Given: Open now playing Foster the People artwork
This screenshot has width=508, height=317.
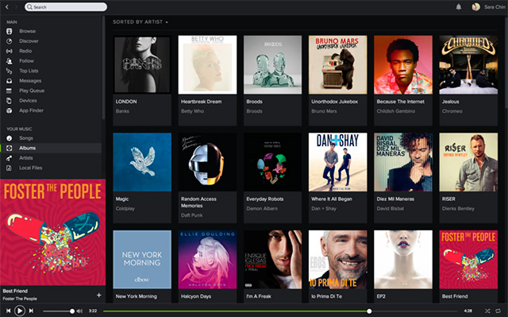Looking at the screenshot, I should click(53, 232).
